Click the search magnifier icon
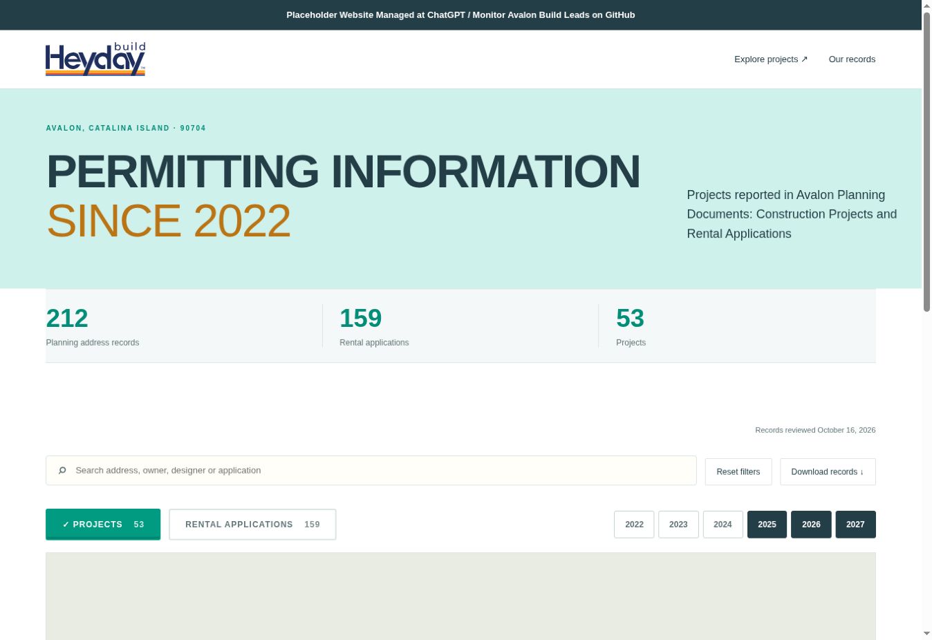The height and width of the screenshot is (640, 932). (62, 471)
